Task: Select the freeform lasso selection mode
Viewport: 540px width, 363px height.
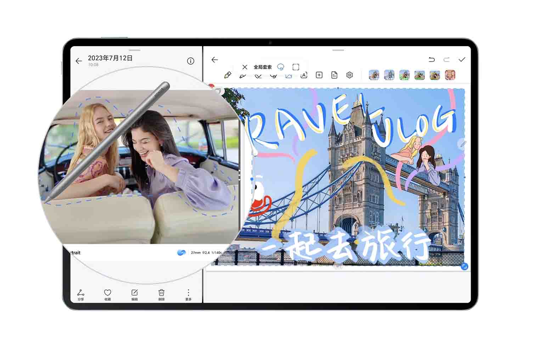Action: click(281, 67)
